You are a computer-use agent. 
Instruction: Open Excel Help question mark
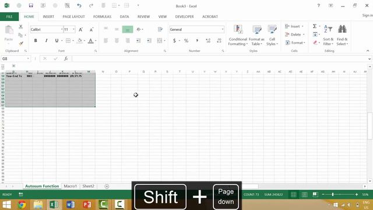pyautogui.click(x=319, y=5)
